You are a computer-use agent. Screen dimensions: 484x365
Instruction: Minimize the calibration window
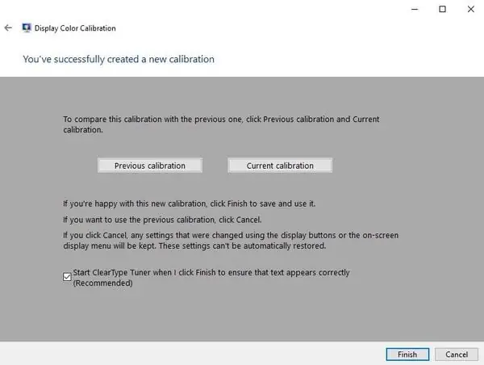pos(415,9)
